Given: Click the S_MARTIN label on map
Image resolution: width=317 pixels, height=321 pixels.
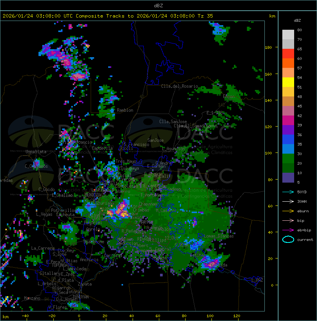Looking at the screenshot, I should (x=144, y=222).
